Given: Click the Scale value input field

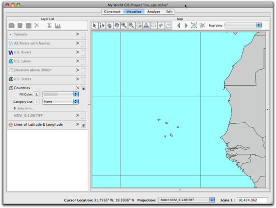Looking at the screenshot, I should pos(252,200).
